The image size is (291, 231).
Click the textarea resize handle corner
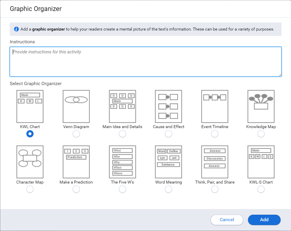tap(280, 75)
